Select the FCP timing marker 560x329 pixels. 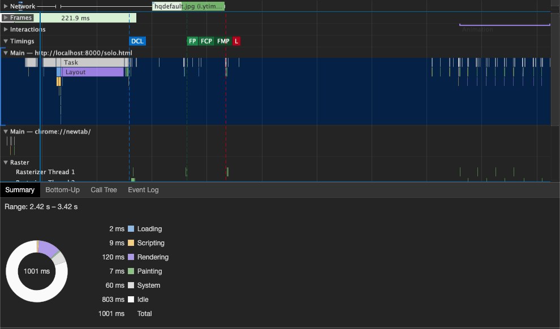[x=206, y=41]
